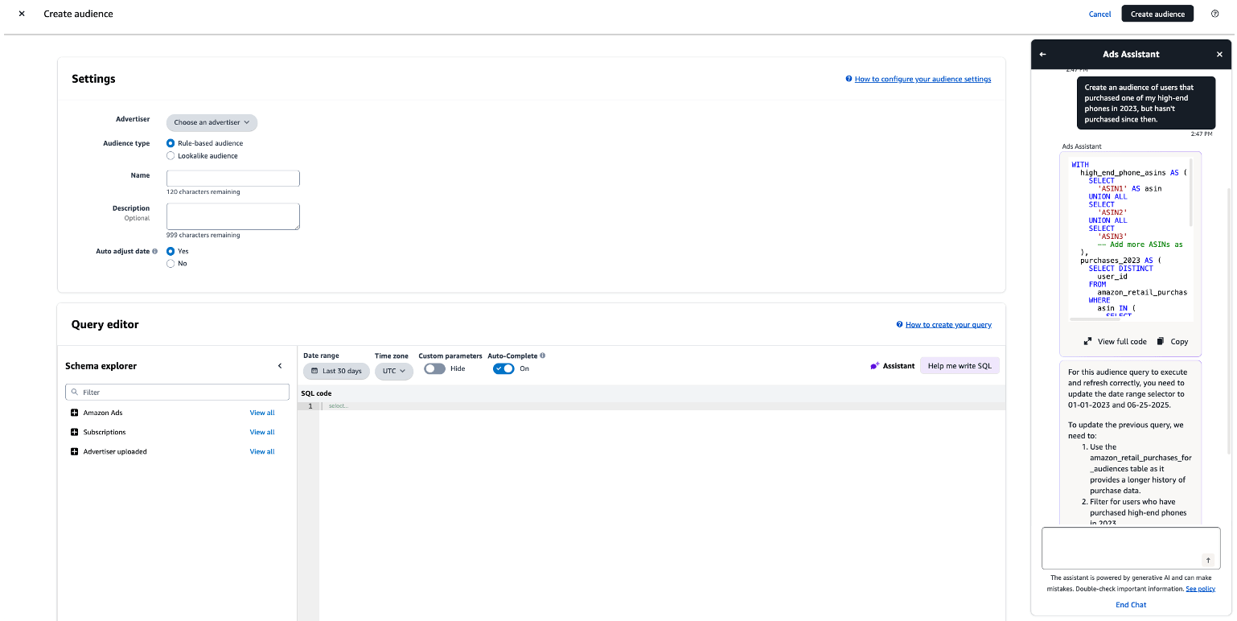1237x621 pixels.
Task: Click the help question mark icon at top right
Action: pyautogui.click(x=1214, y=14)
